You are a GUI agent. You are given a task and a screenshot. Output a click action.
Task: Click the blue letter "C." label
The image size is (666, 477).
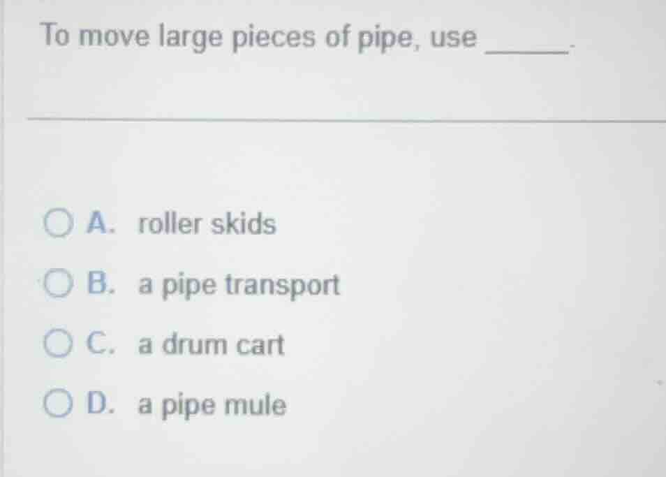click(x=99, y=344)
